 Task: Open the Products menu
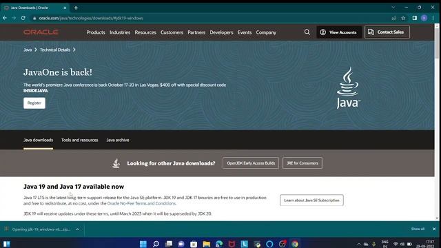(x=96, y=32)
